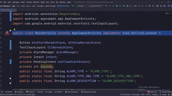Open Git Show History clock icon
This screenshot has height=96, width=172.
[149, 6]
